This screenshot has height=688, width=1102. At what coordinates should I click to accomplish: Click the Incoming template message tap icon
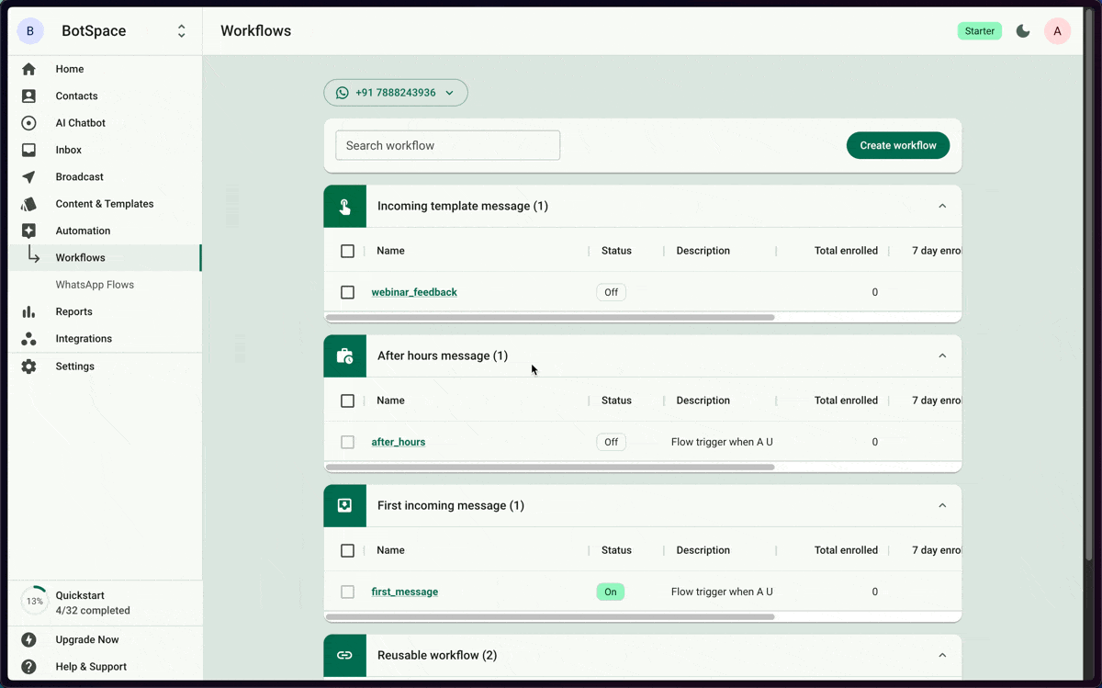tap(345, 207)
